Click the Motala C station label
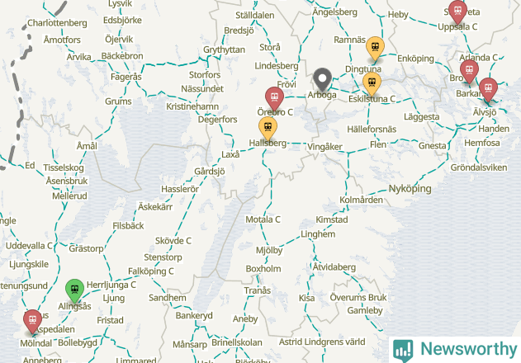 [263, 219]
